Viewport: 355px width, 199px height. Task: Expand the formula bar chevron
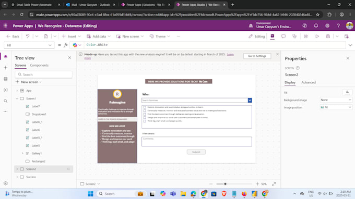pos(350,45)
